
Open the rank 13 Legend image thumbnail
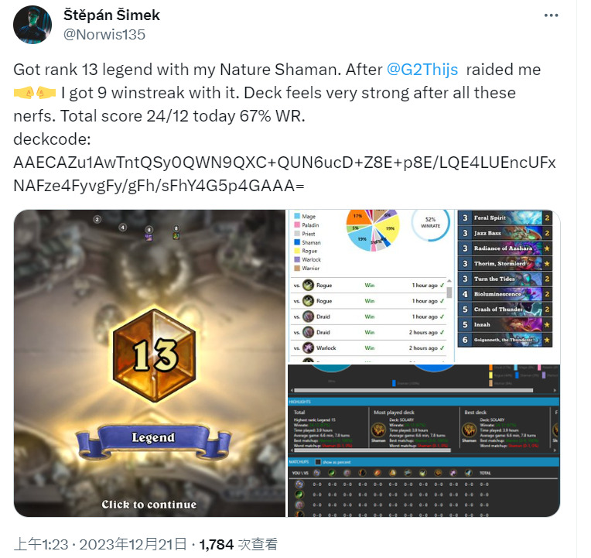149,363
